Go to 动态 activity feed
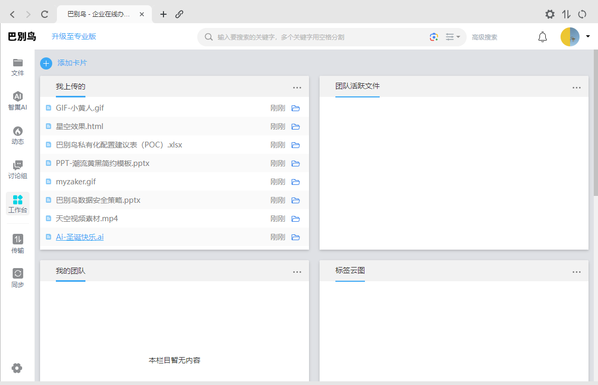This screenshot has height=385, width=598. coord(17,135)
